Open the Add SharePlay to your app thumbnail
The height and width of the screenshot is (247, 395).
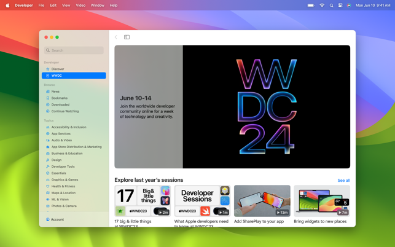[262, 201]
